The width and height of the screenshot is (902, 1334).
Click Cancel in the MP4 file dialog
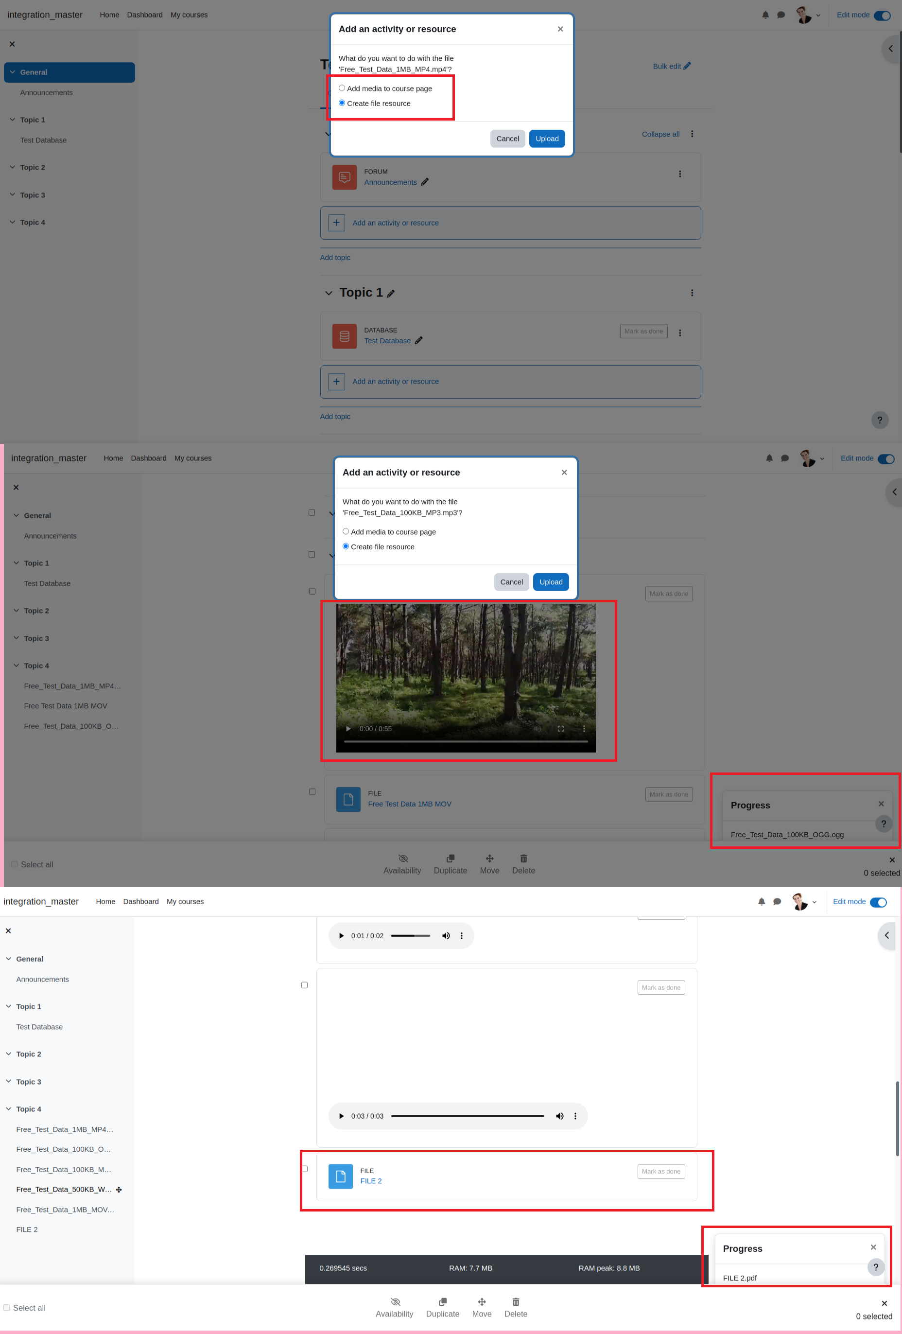507,139
